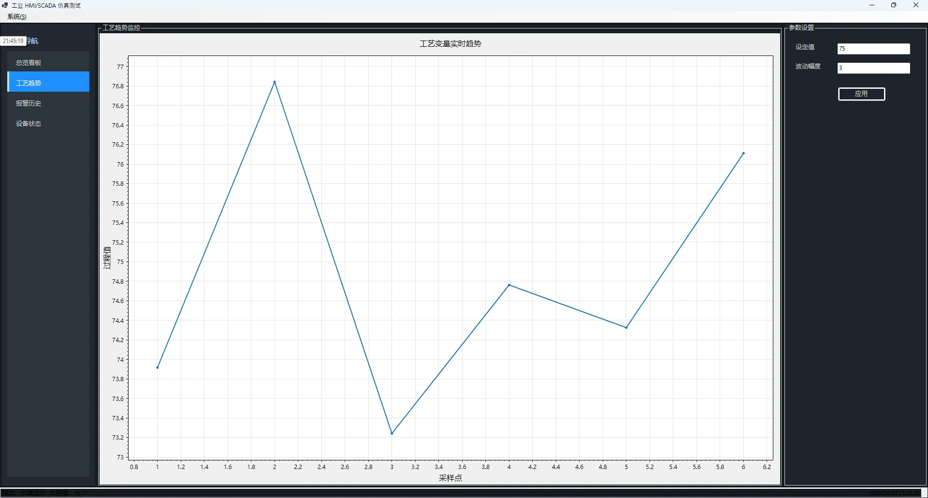928x498 pixels.
Task: Click the 过程值 y-axis label
Action: coord(107,258)
